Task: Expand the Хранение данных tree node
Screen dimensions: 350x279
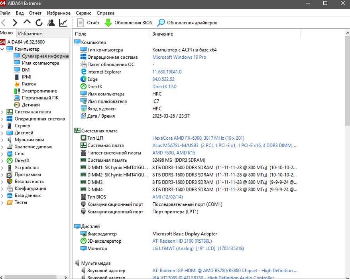Action: pyautogui.click(x=2, y=146)
